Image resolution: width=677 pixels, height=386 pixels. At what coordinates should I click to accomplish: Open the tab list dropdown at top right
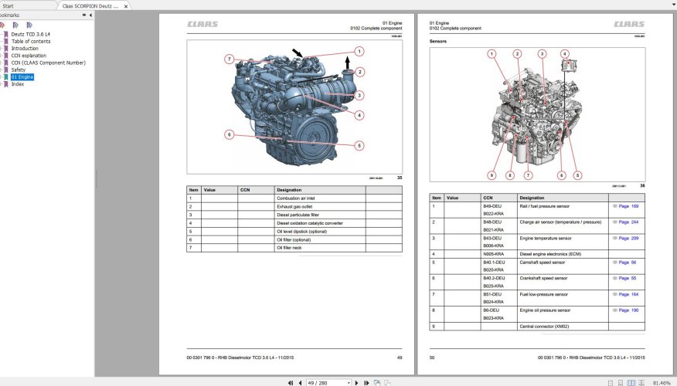coord(674,5)
